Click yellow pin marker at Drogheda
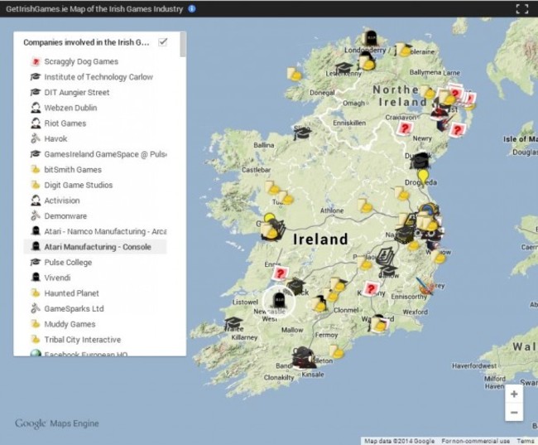This screenshot has height=445, width=538. 425,177
